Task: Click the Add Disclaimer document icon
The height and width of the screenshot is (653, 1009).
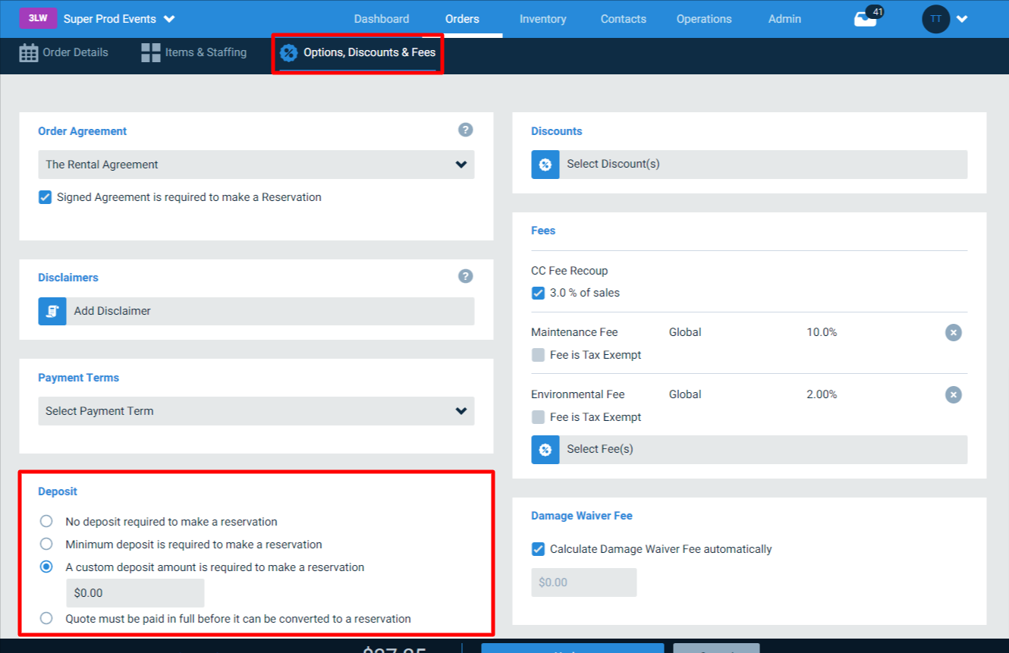Action: 52,311
